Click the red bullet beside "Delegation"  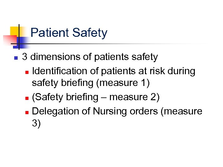coord(27,112)
